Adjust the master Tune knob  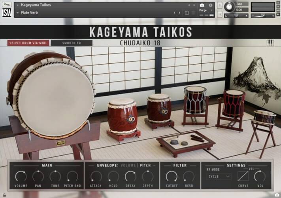229,7
